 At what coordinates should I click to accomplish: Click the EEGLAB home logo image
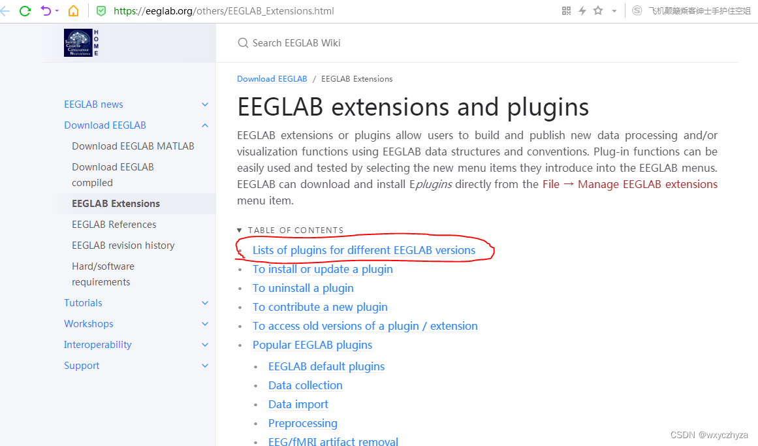click(81, 42)
